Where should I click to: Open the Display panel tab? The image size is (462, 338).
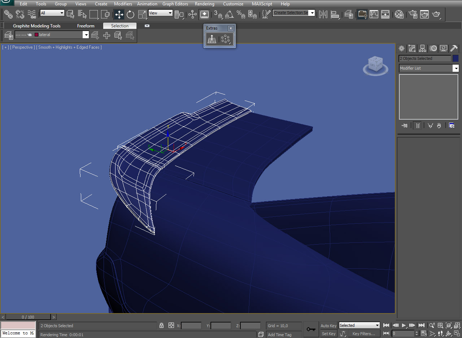[444, 48]
